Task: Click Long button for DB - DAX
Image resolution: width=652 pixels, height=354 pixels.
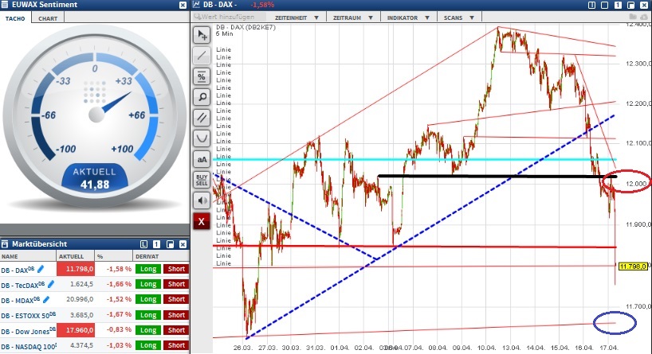Action: pos(148,269)
